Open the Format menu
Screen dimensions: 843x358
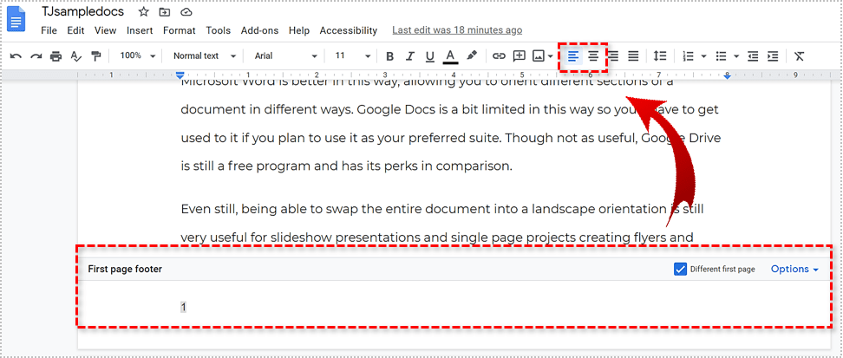pos(180,30)
